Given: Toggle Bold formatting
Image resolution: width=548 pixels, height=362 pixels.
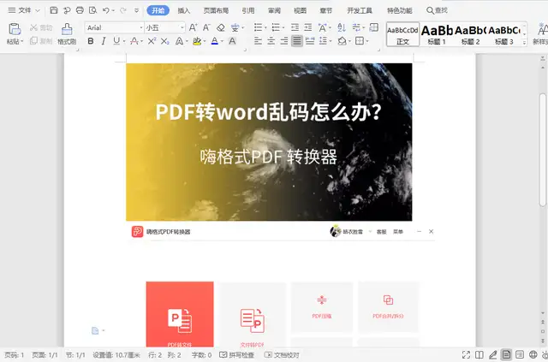Looking at the screenshot, I should pyautogui.click(x=91, y=41).
